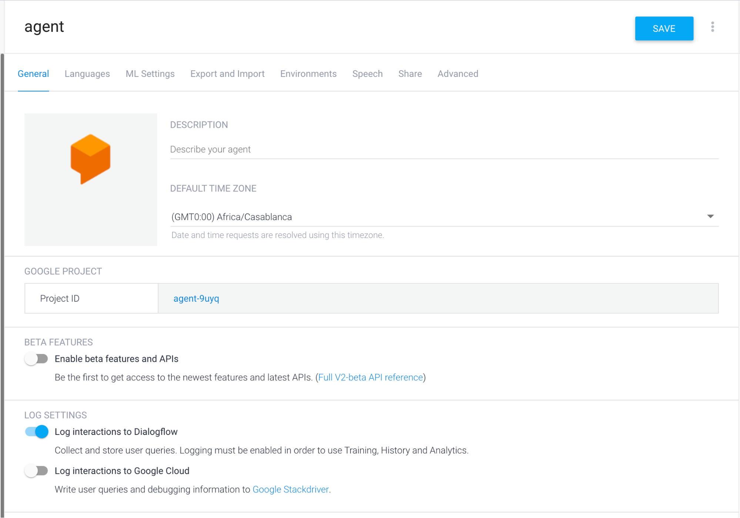Switch to the Speech tab
This screenshot has height=518, width=740.
(x=367, y=74)
